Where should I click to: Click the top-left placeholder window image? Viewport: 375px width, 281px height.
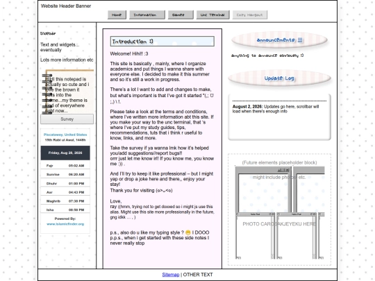pos(263,189)
